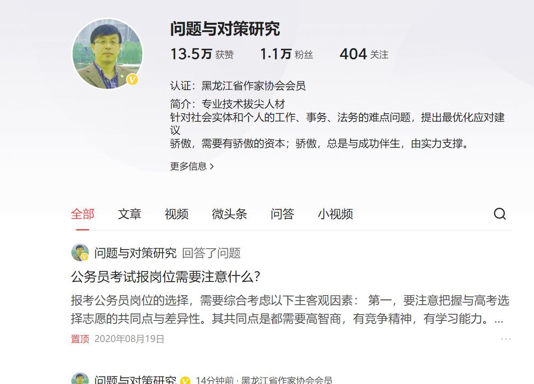Click author name 问题与对策研究 on pinned post
Viewport: 534px width, 384px height.
[x=135, y=253]
